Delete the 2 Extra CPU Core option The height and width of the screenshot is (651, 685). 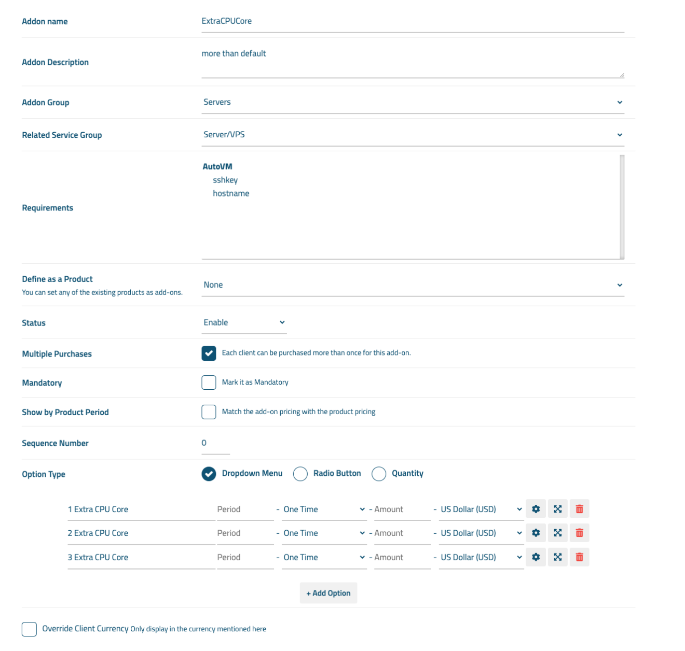(x=580, y=533)
